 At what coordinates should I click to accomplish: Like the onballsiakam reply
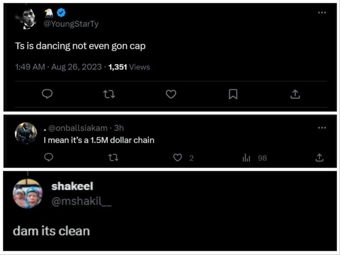tap(178, 158)
